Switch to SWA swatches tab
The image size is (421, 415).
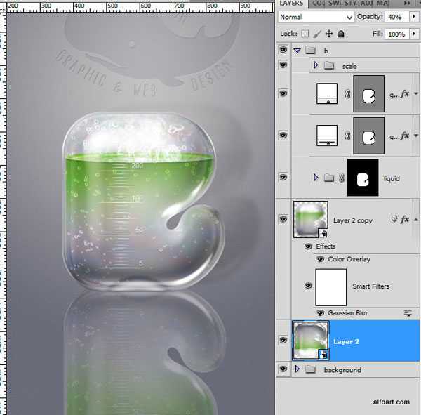coord(335,4)
